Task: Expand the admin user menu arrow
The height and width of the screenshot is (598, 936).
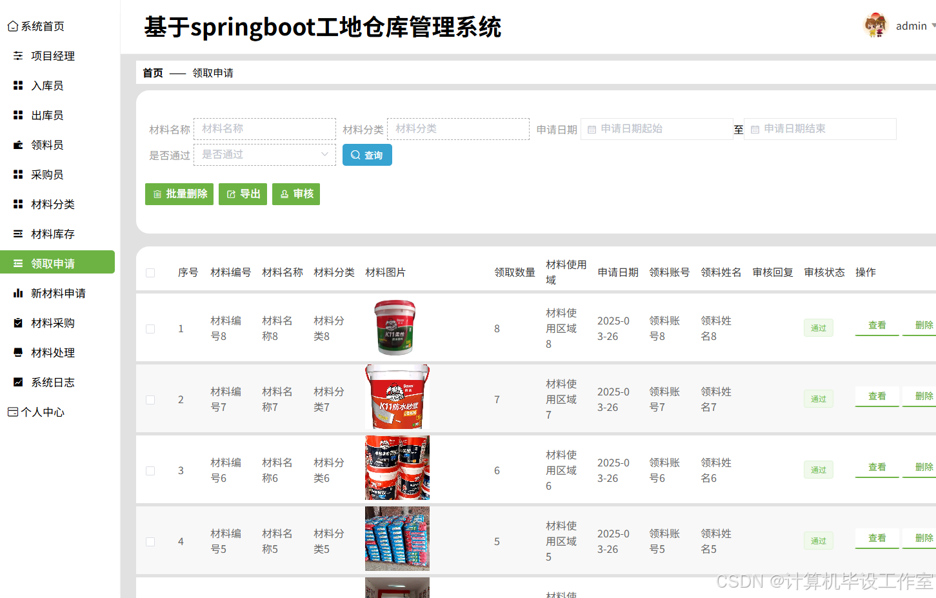Action: tap(933, 26)
